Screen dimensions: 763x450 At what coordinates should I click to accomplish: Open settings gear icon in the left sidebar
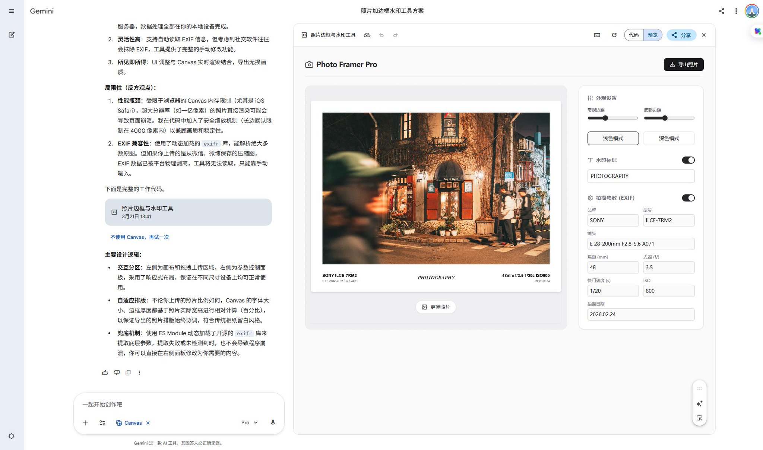(12, 436)
